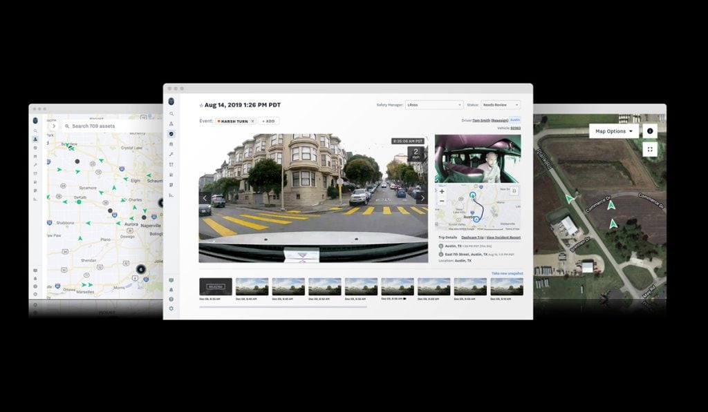Click the info icon on satellite map
708x412 pixels.
[650, 131]
